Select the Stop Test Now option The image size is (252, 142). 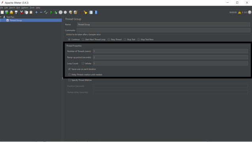click(x=138, y=39)
